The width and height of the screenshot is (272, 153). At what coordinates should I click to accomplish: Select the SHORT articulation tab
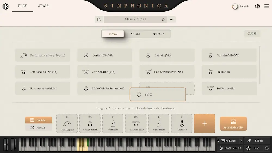click(135, 34)
